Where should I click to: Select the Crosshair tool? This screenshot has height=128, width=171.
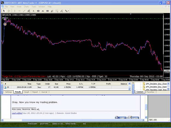[9, 11]
